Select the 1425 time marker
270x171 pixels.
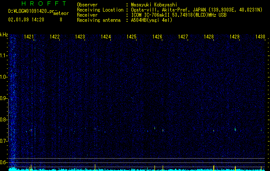click(131, 37)
